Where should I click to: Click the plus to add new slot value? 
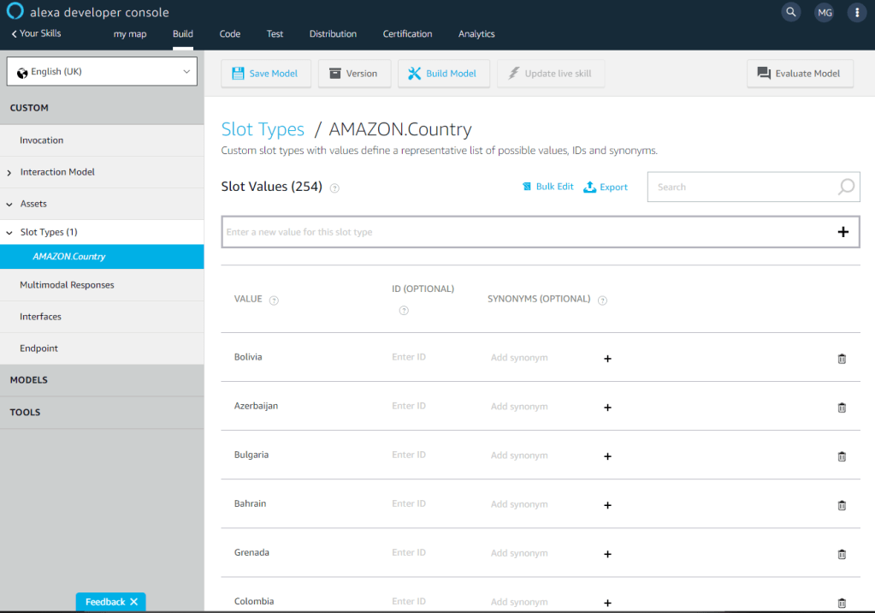(x=842, y=232)
